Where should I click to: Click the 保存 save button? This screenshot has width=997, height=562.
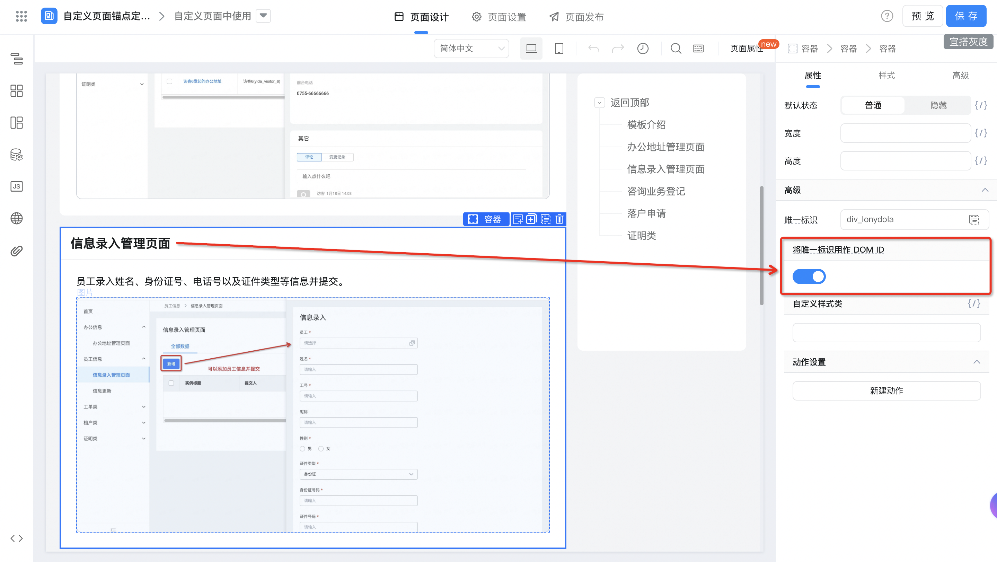[966, 16]
